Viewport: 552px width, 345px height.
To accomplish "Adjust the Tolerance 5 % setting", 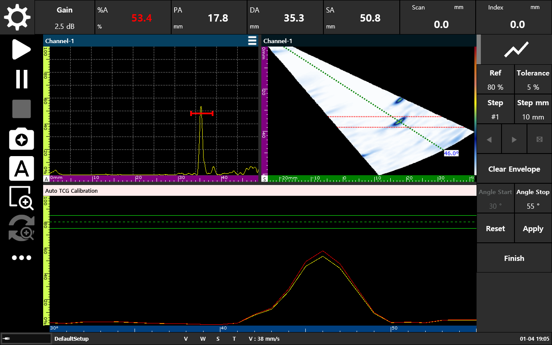I will click(533, 80).
